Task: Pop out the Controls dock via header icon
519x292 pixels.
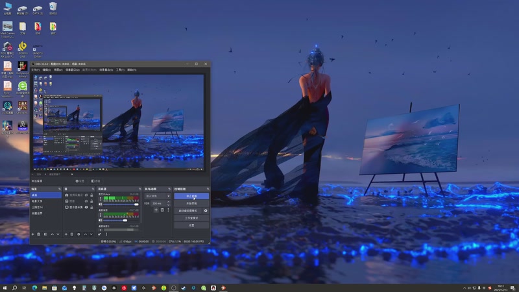Action: coord(208,189)
